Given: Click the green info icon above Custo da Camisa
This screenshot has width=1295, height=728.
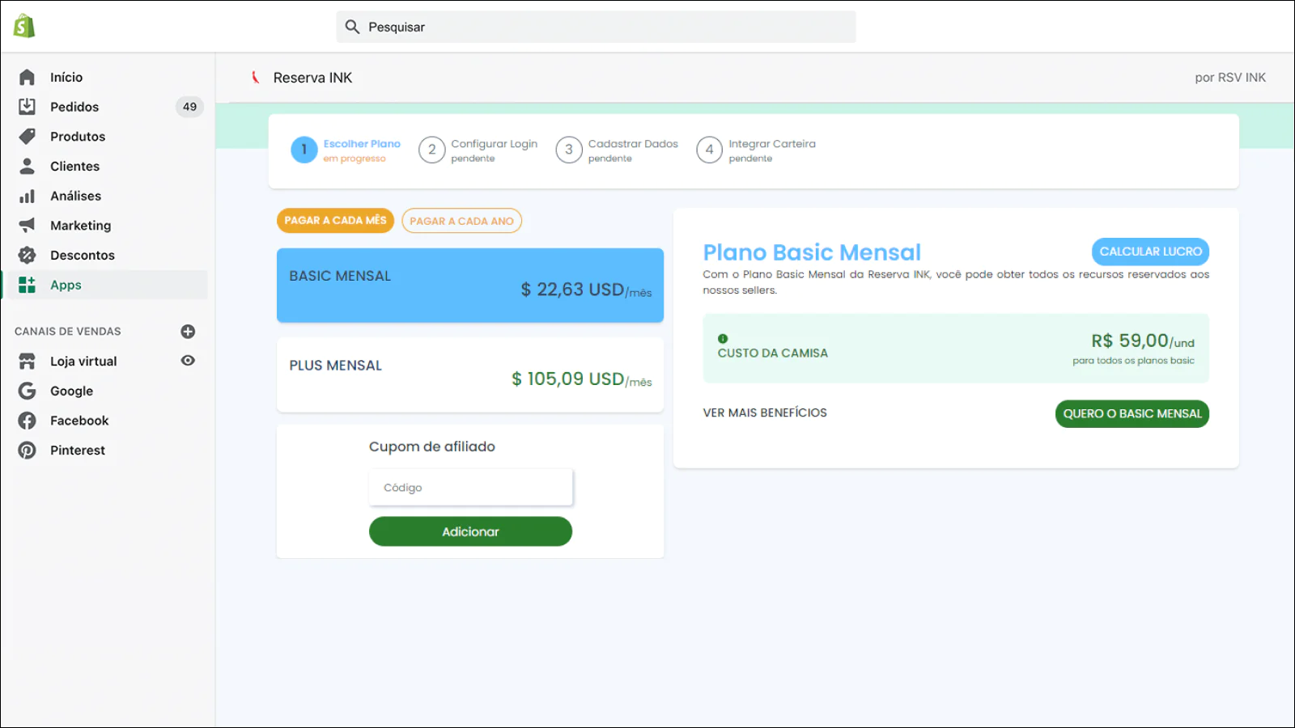Looking at the screenshot, I should pos(723,339).
